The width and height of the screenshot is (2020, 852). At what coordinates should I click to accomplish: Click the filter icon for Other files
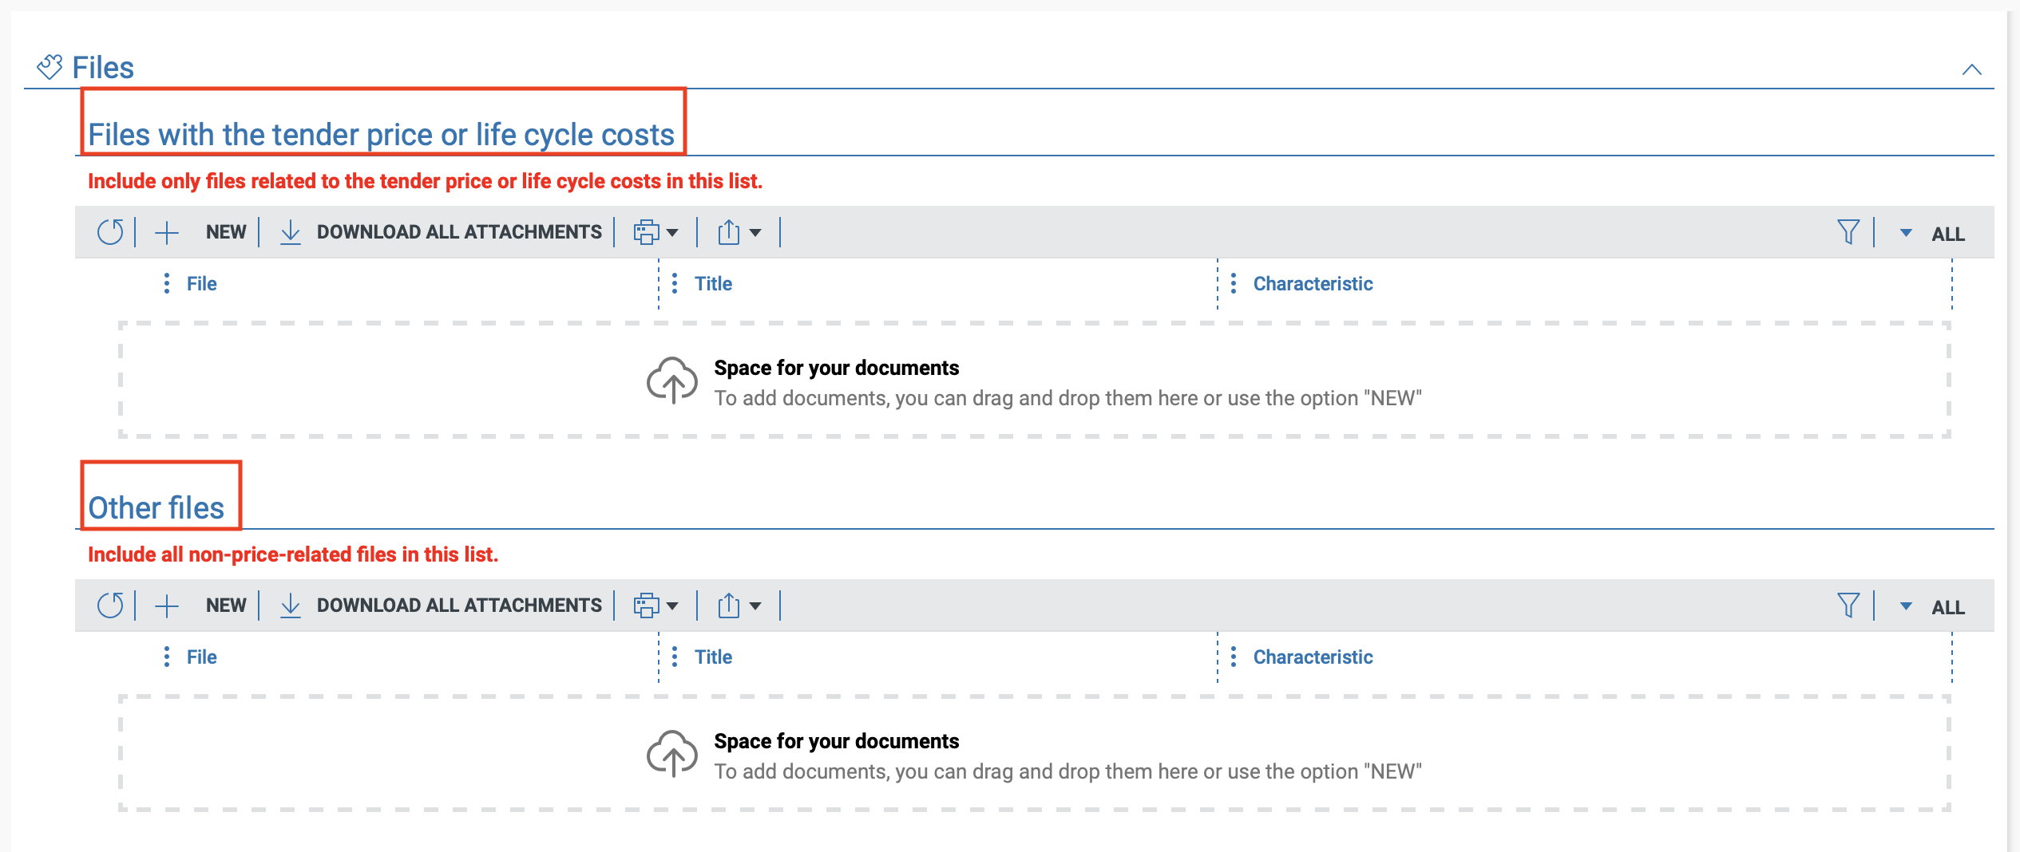point(1848,605)
